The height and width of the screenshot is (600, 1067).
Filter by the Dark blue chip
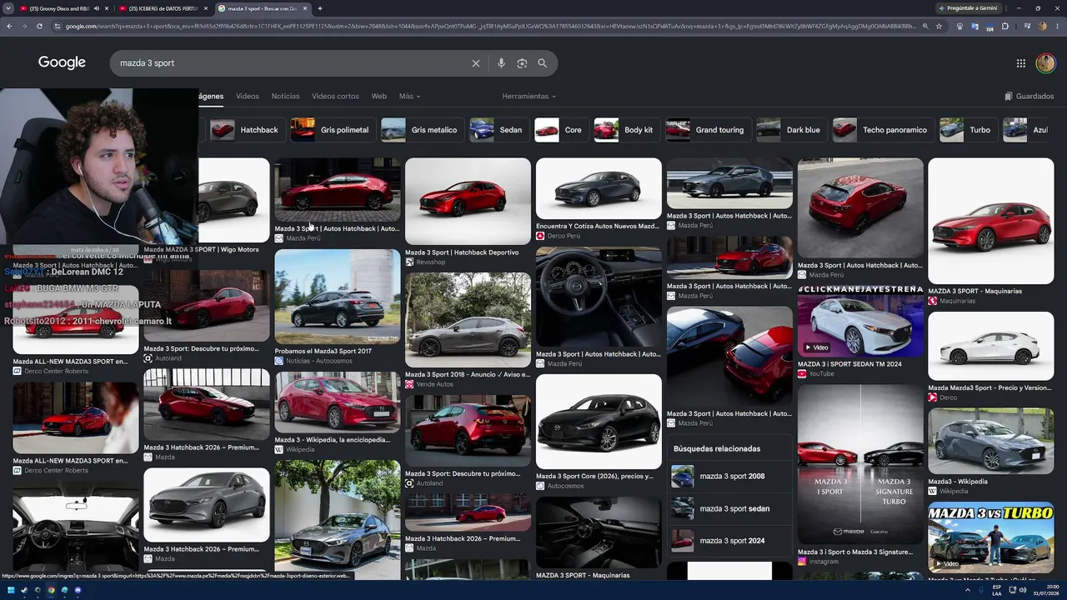[x=790, y=130]
